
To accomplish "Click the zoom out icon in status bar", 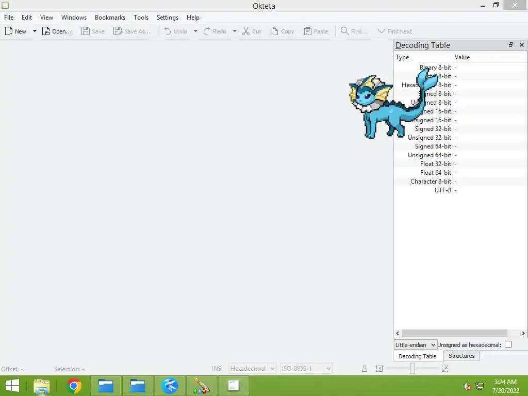I will click(379, 369).
